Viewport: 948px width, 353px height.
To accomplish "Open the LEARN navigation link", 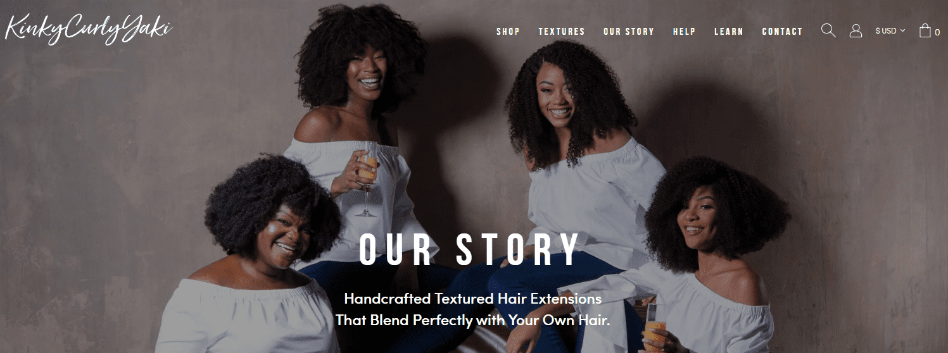I will click(x=729, y=31).
